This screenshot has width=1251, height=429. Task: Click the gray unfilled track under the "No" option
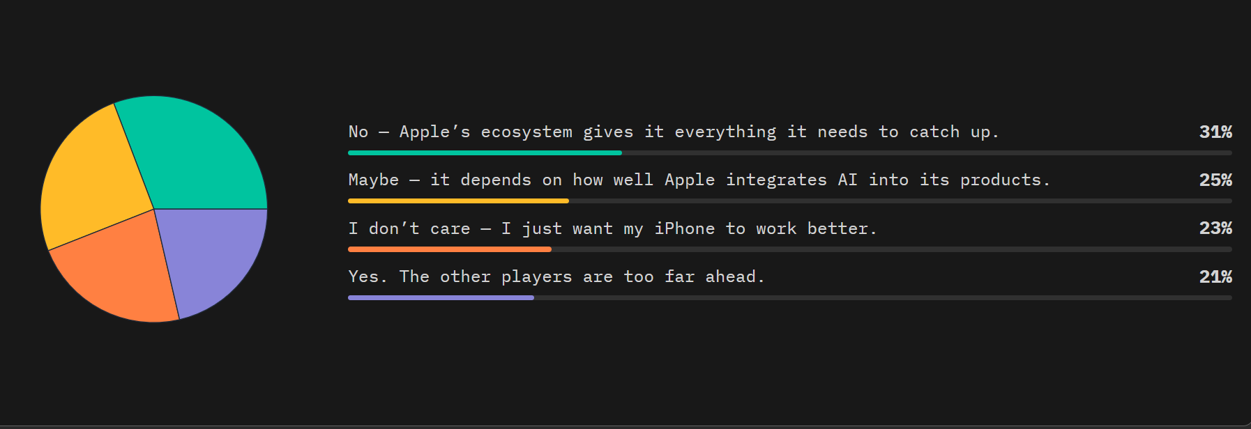[x=926, y=153]
